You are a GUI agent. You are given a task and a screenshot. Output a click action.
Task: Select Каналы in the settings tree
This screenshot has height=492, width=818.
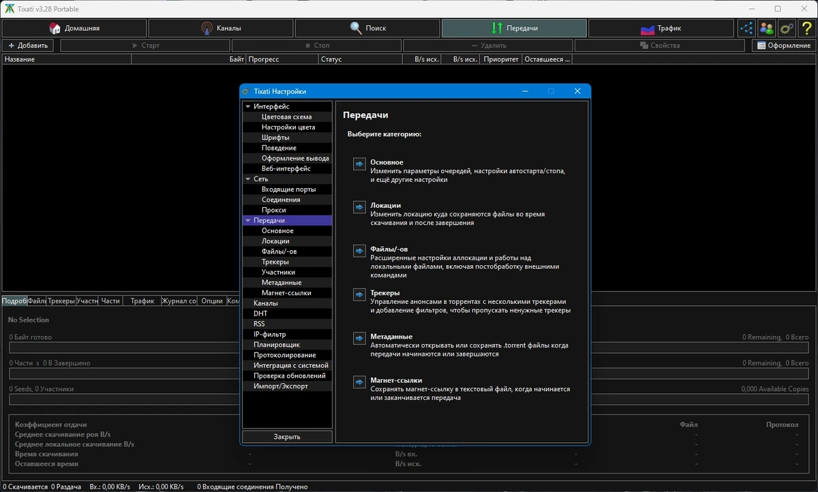click(287, 303)
